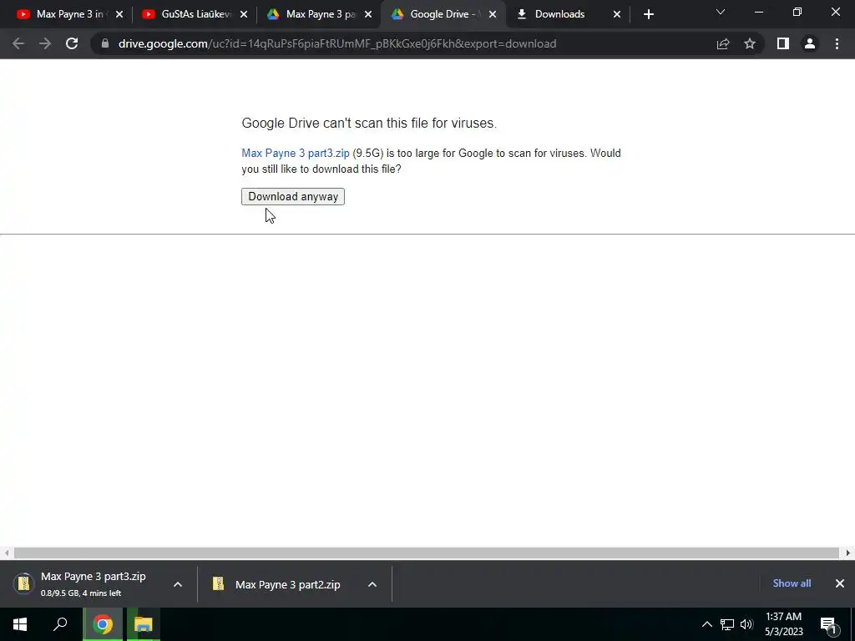The width and height of the screenshot is (855, 641).
Task: Open File Explorer from the taskbar
Action: coord(144,624)
